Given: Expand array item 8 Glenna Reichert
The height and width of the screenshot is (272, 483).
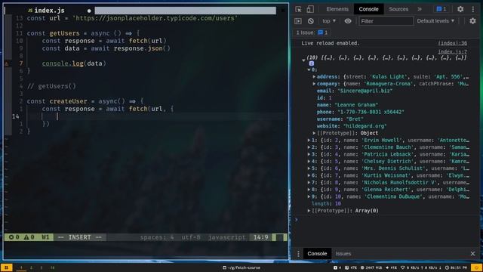Looking at the screenshot, I should pyautogui.click(x=309, y=190).
